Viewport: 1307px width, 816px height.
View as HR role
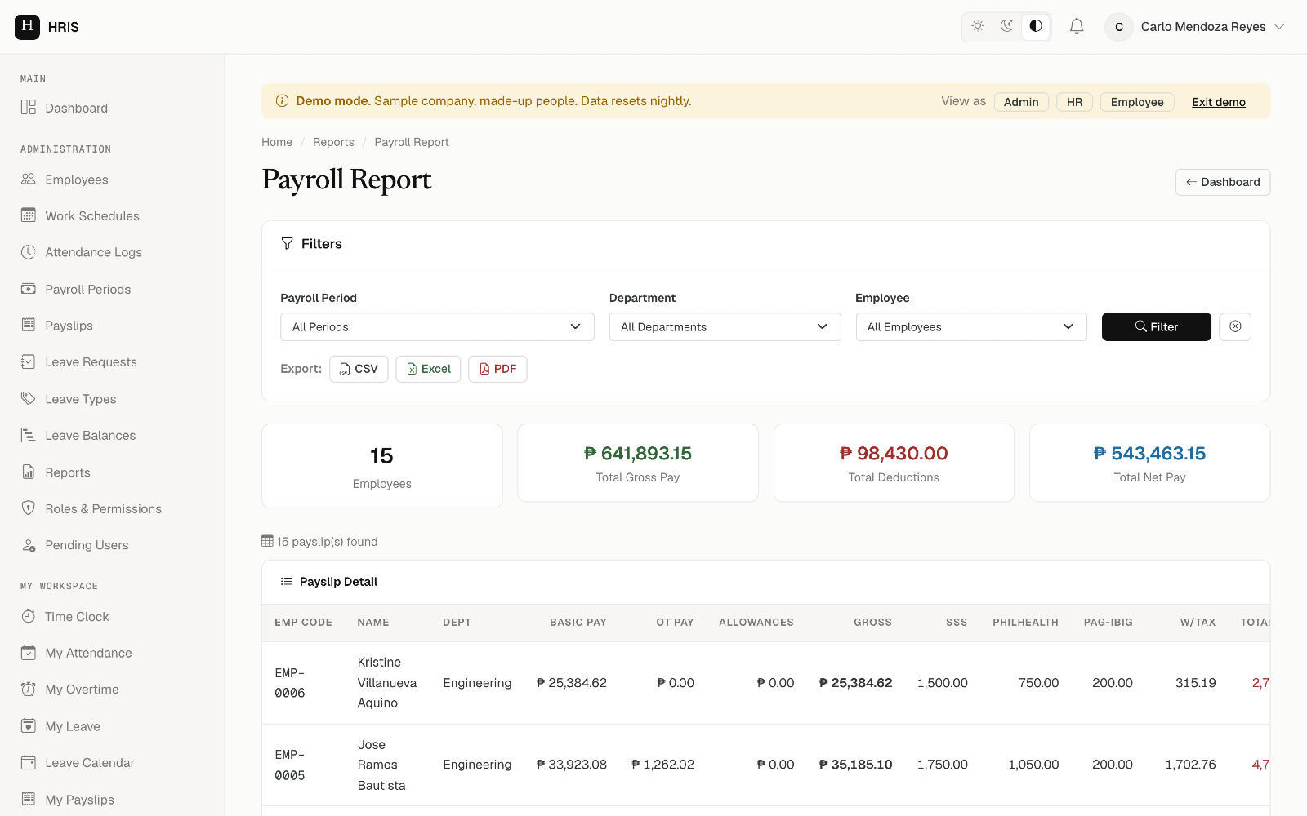[1074, 102]
